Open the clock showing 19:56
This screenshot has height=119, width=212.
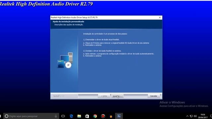[x=203, y=116]
